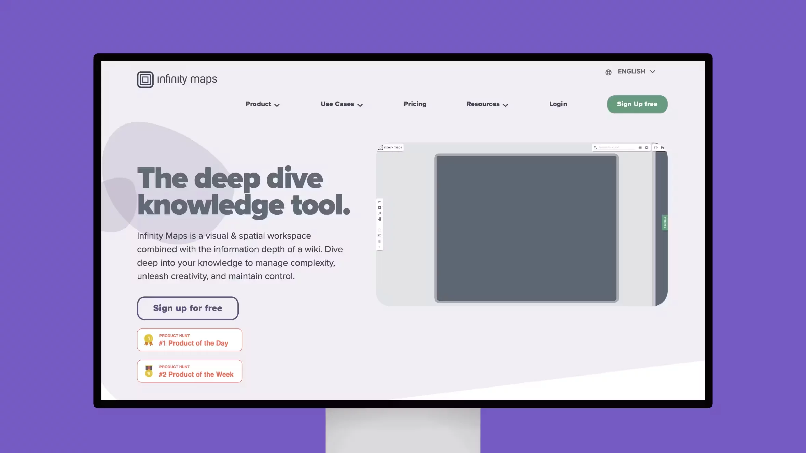Screen dimensions: 806x453
Task: Click Sign Up free button in navbar
Action: 637,104
